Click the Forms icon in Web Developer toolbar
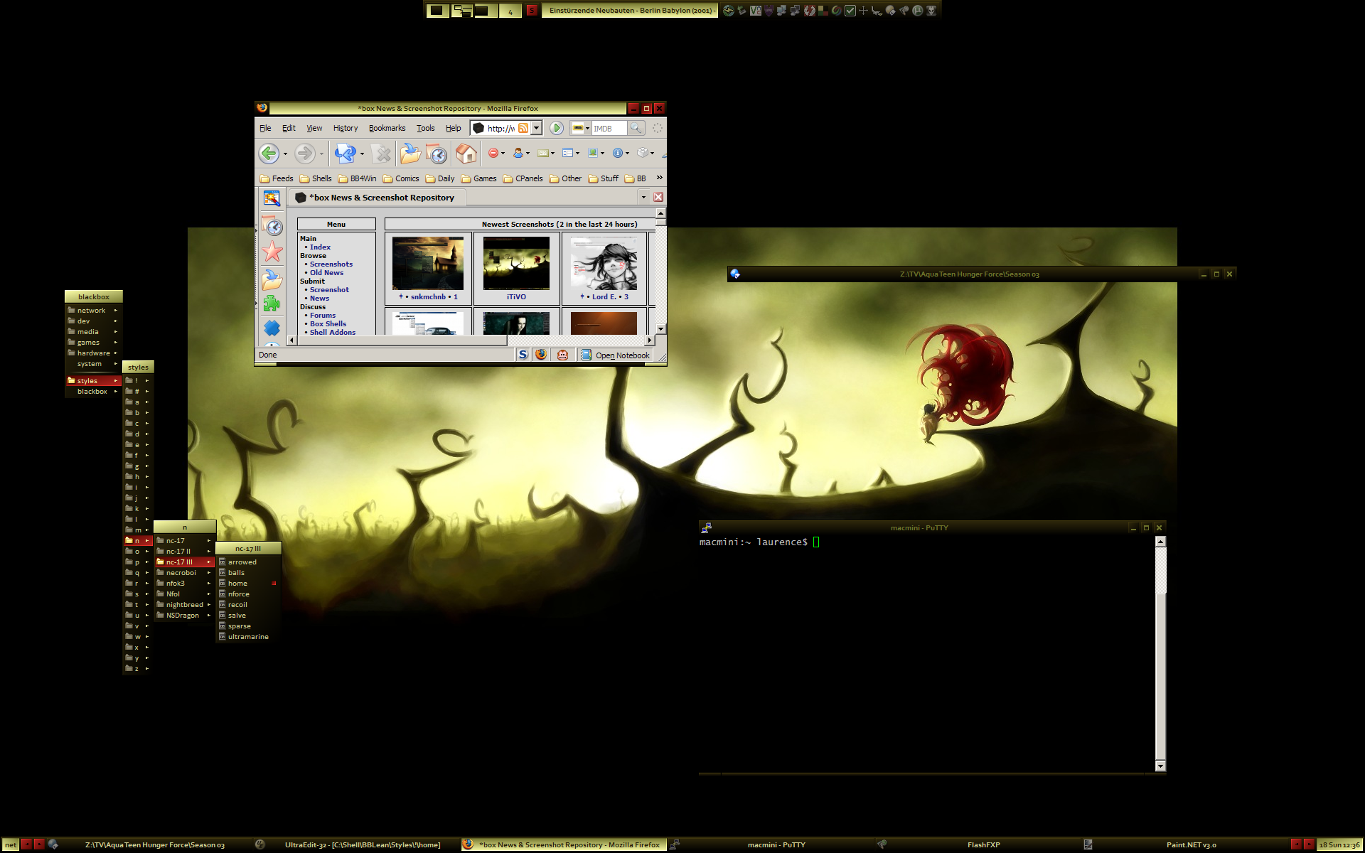Viewport: 1365px width, 853px height. 567,153
